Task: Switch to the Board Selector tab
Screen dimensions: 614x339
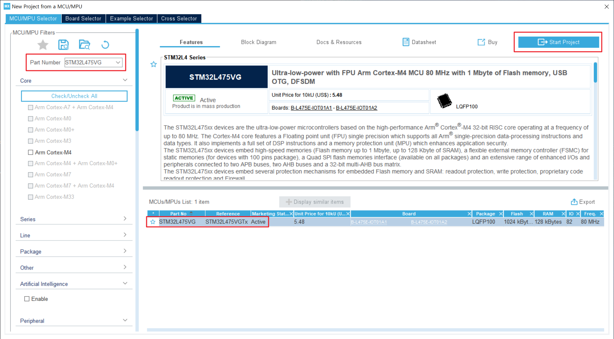Action: tap(83, 19)
